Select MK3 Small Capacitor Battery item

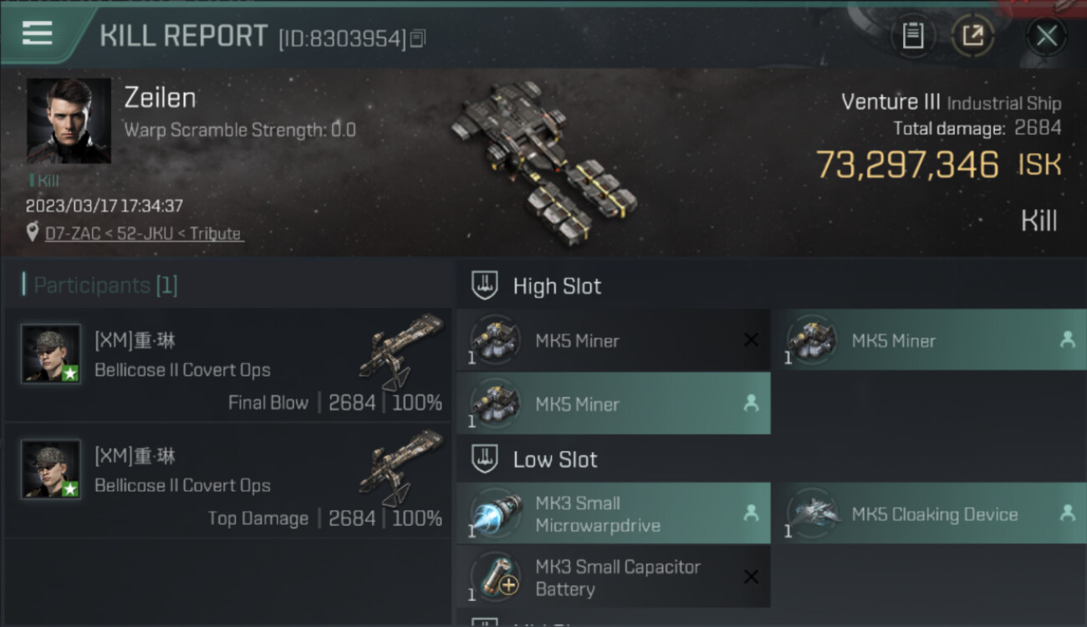pos(614,577)
